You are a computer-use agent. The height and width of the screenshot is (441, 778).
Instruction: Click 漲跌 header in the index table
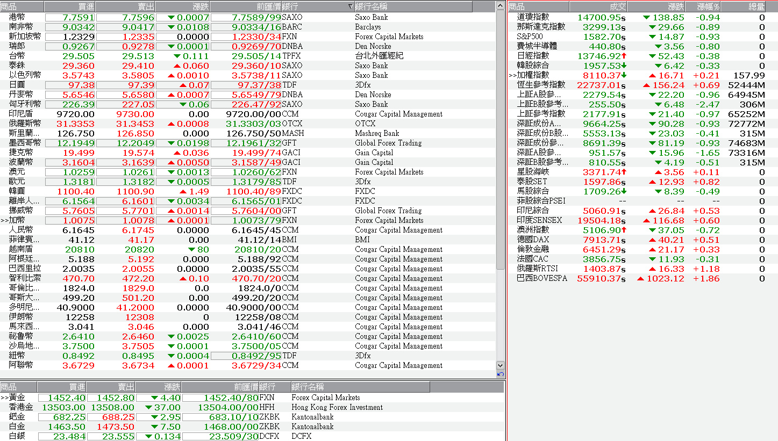click(x=656, y=7)
